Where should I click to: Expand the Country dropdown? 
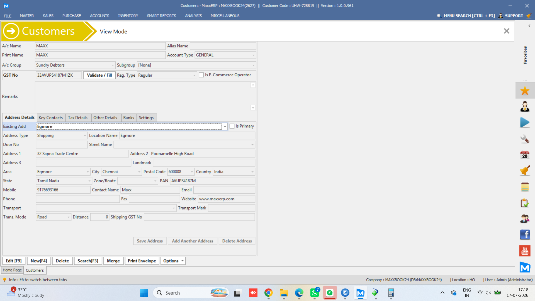point(252,172)
